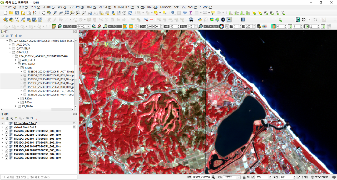The height and width of the screenshot is (180, 337).
Task: Expand the R60m folder
Action: 19,102
